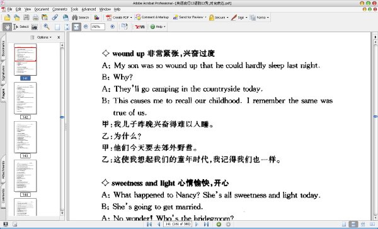Open the Document menu
Image resolution: width=378 pixels, height=229 pixels.
[42, 9]
